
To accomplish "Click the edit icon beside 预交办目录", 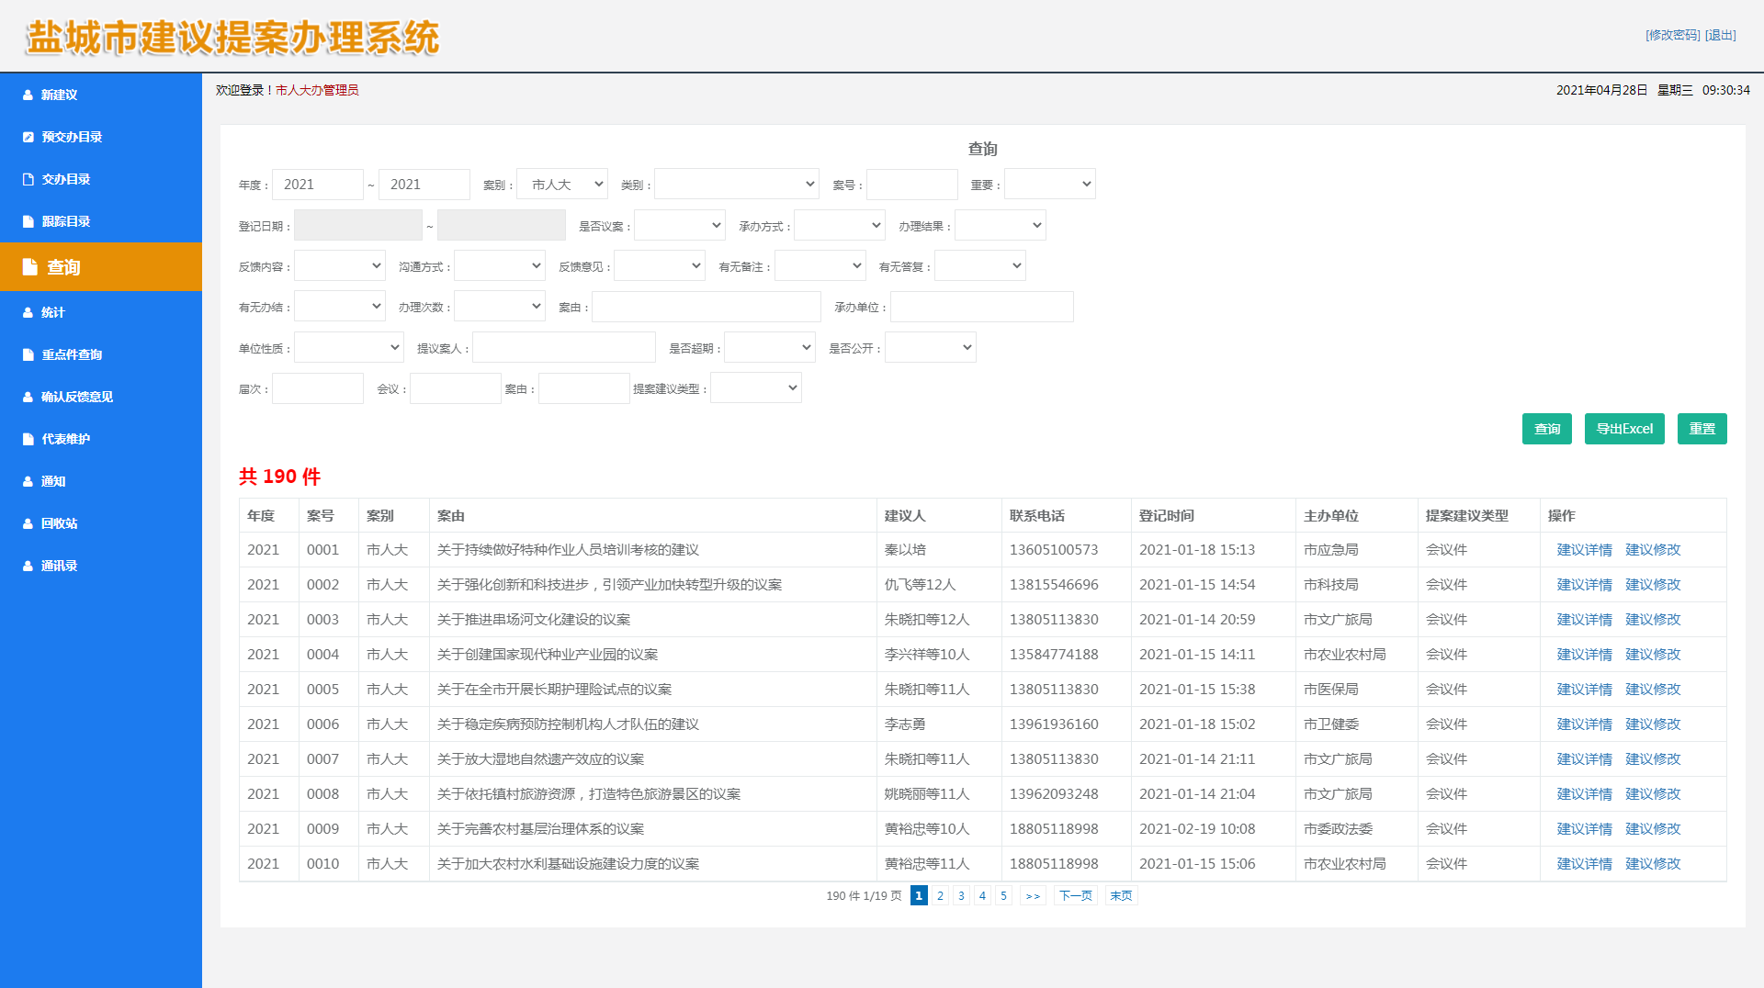I will [28, 137].
